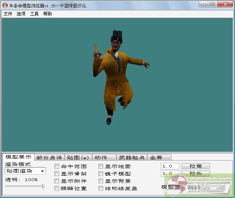The height and width of the screenshot is (198, 235).
Task: Click the 透明 transparency slider handle
Action: [43, 187]
